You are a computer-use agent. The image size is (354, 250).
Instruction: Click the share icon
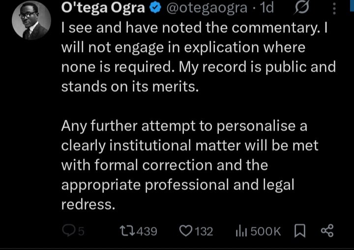pyautogui.click(x=326, y=230)
